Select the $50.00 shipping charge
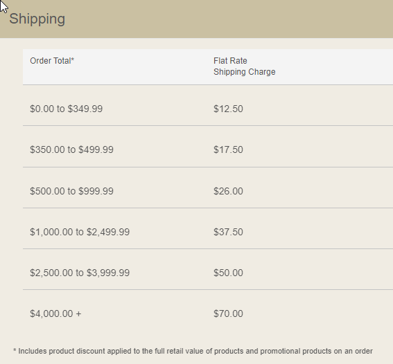 228,273
